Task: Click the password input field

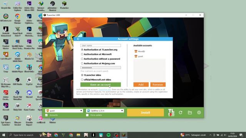Action: [x=101, y=67]
